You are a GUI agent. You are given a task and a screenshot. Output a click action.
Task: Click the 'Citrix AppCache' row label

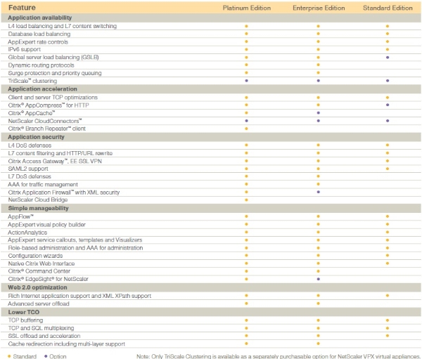click(32, 113)
